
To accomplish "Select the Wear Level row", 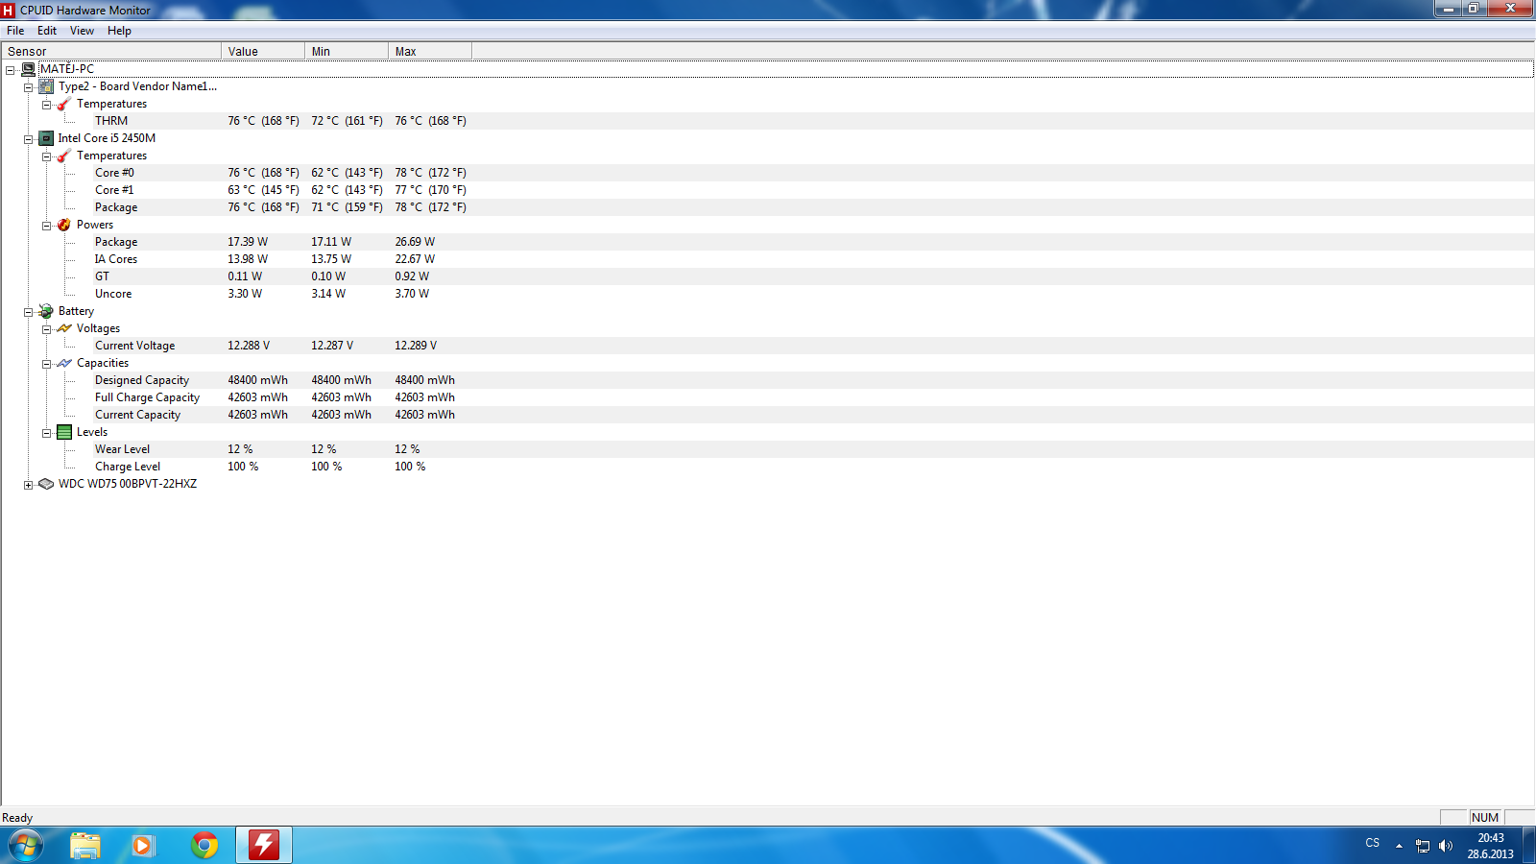I will tap(768, 449).
